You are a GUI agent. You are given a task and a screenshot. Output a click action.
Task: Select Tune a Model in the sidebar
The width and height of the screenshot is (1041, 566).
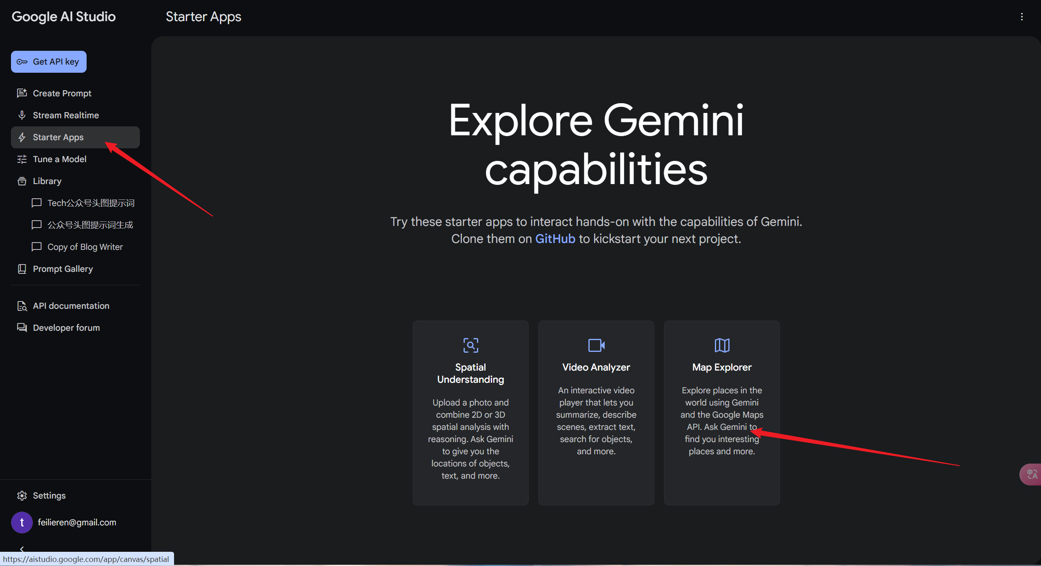59,159
